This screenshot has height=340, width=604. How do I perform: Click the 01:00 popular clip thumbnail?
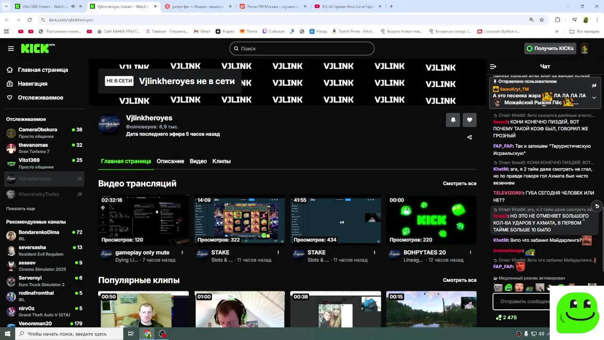point(240,309)
